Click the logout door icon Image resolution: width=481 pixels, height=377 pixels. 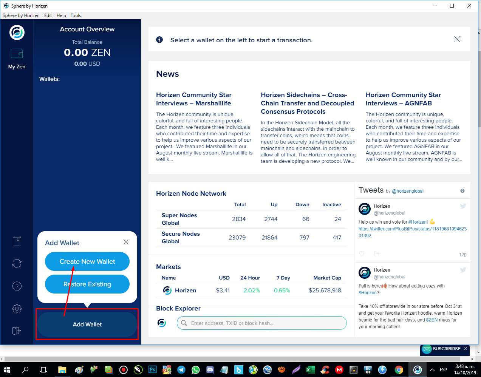point(17,331)
